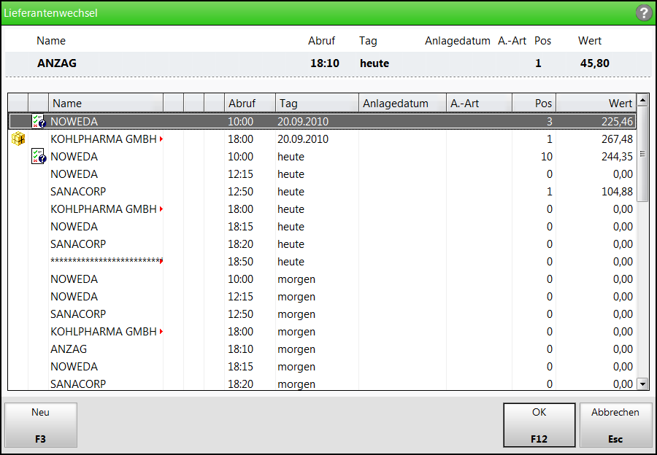Click scrollbar up arrow of supplier list

pyautogui.click(x=642, y=100)
